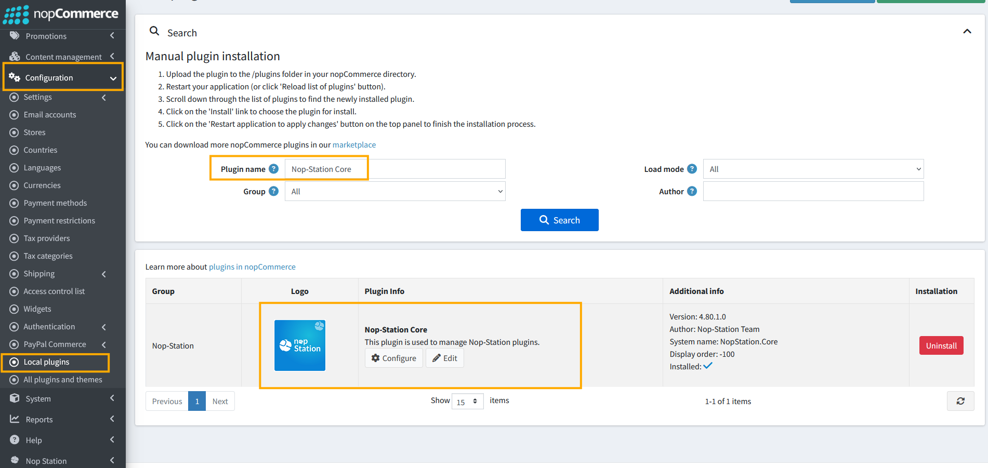Viewport: 988px width, 468px height.
Task: Click the magnifier icon beside Search heading
Action: pyautogui.click(x=154, y=31)
